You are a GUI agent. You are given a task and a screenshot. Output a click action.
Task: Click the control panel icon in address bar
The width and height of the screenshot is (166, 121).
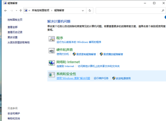(x=26, y=10)
